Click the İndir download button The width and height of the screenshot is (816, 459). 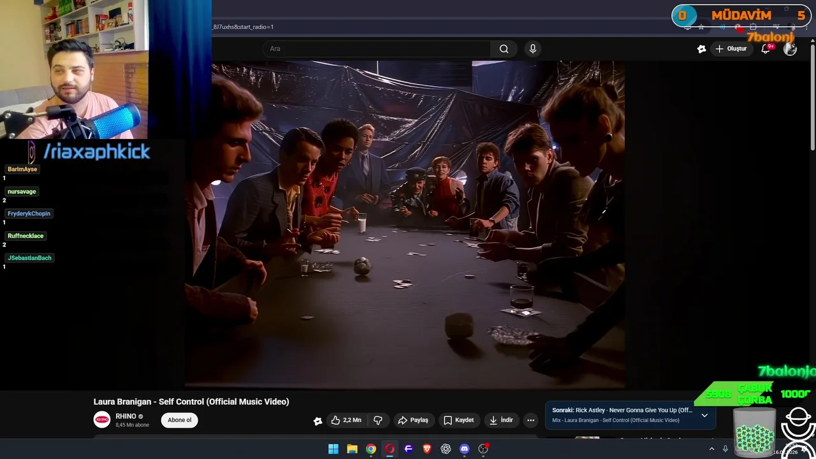[500, 420]
